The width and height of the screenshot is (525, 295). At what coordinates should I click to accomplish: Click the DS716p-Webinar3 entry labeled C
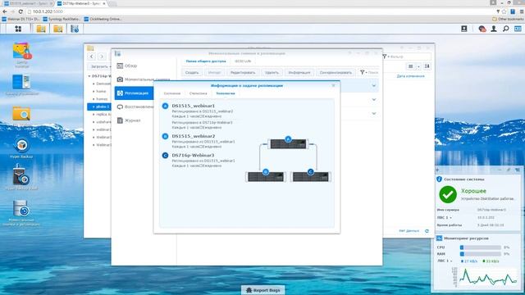click(193, 155)
